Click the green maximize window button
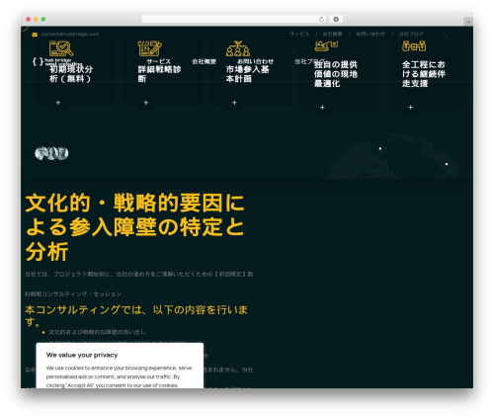The width and height of the screenshot is (494, 418). pyautogui.click(x=43, y=19)
